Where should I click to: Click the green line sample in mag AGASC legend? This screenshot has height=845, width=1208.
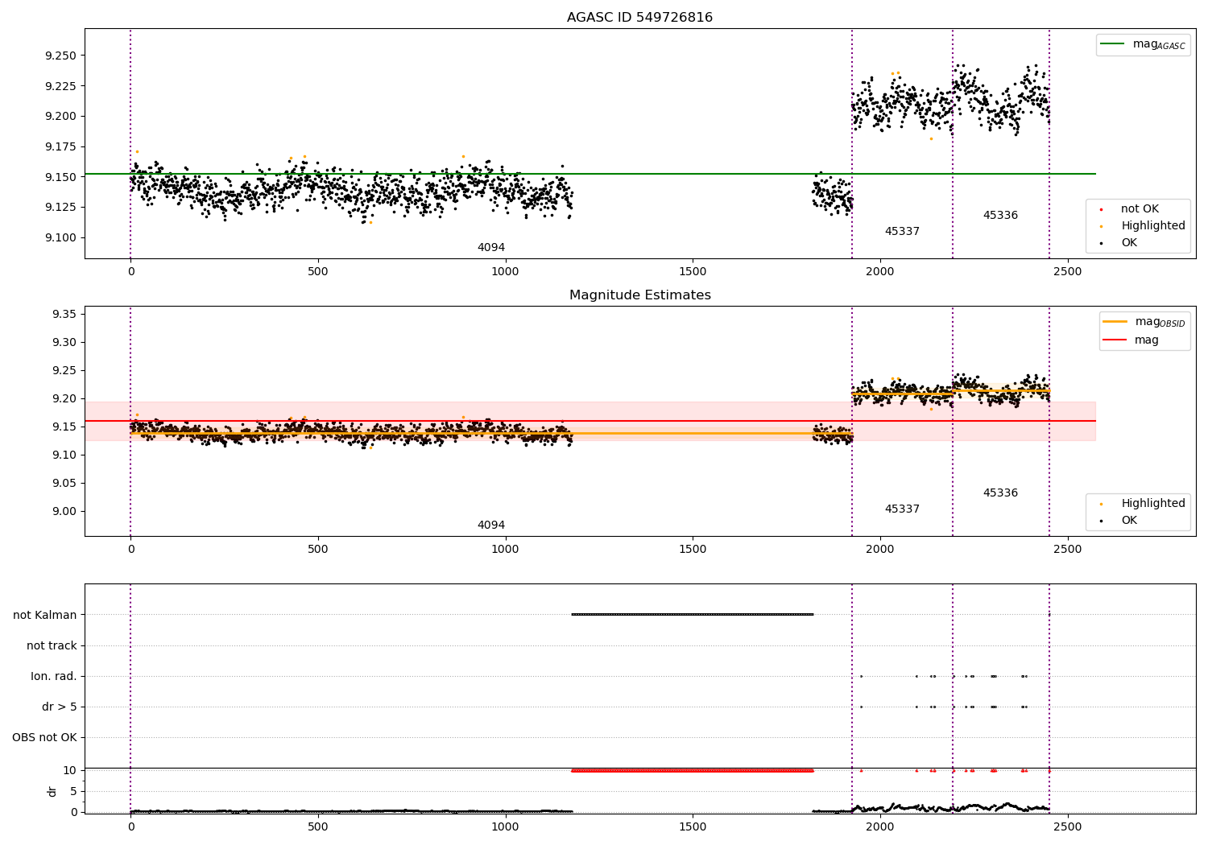(x=1112, y=44)
